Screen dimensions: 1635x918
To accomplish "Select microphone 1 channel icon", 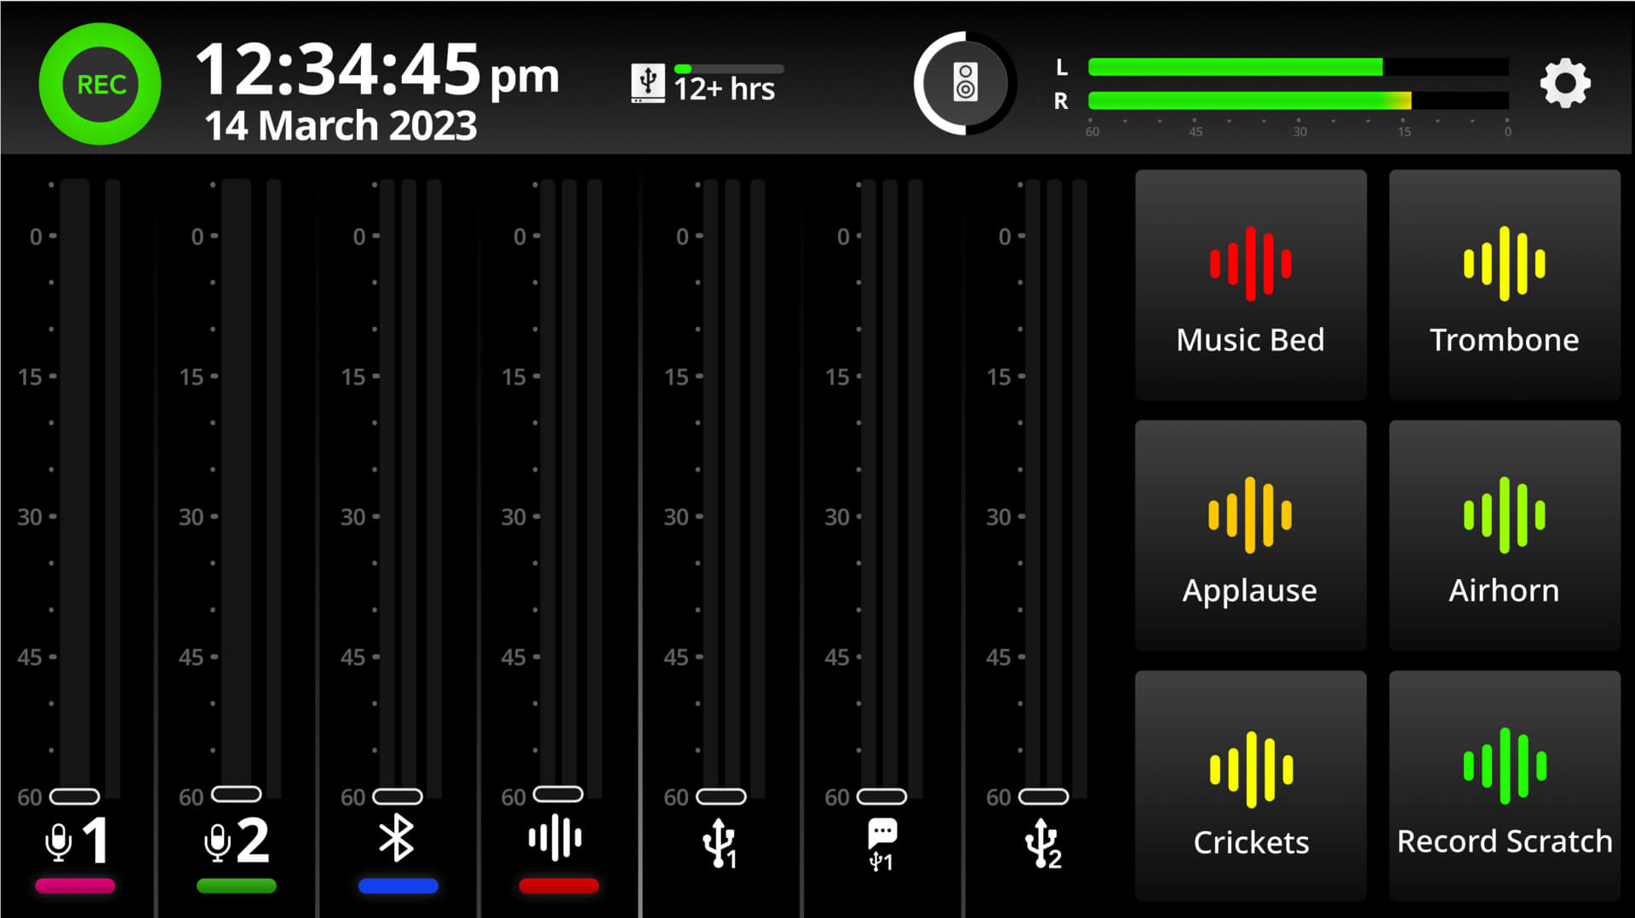I will 76,841.
